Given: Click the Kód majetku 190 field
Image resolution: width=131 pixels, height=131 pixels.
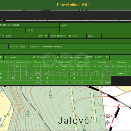Looking at the screenshot, I should click(20, 57).
